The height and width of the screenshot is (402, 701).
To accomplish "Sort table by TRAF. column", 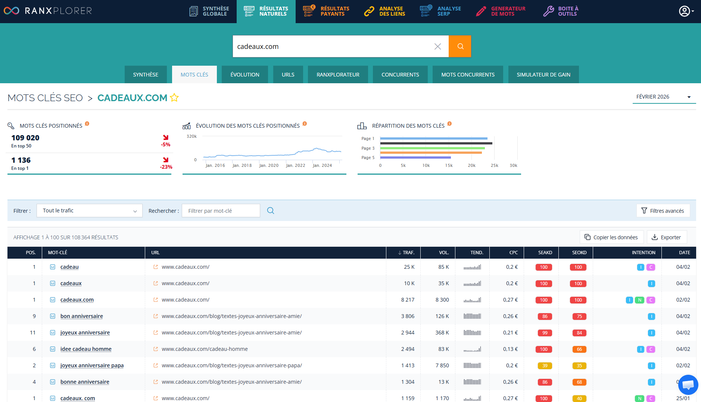I will 406,253.
